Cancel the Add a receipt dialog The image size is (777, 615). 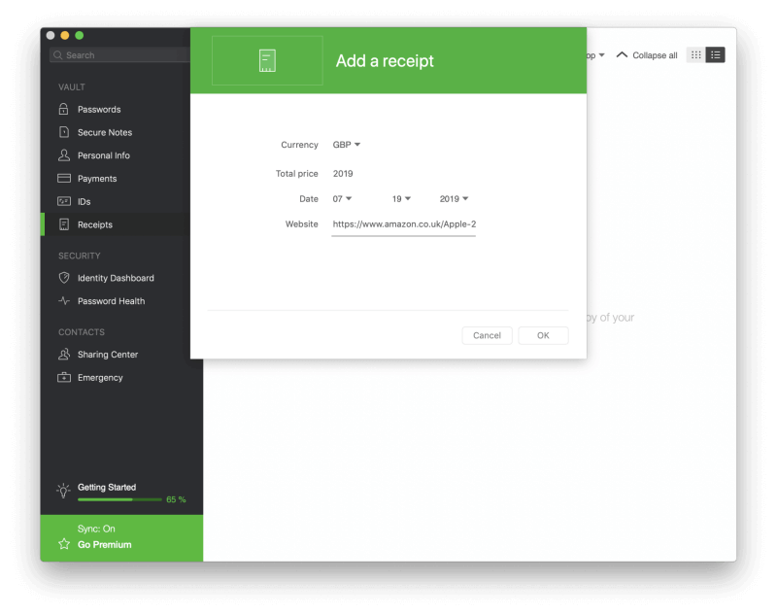click(487, 335)
